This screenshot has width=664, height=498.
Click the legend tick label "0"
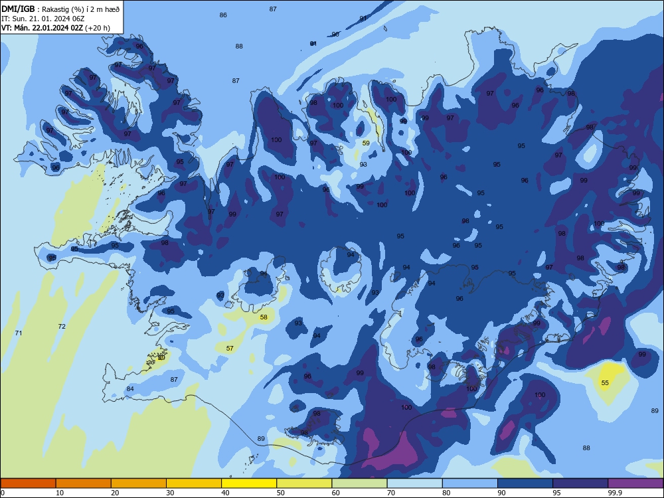pos(3,493)
